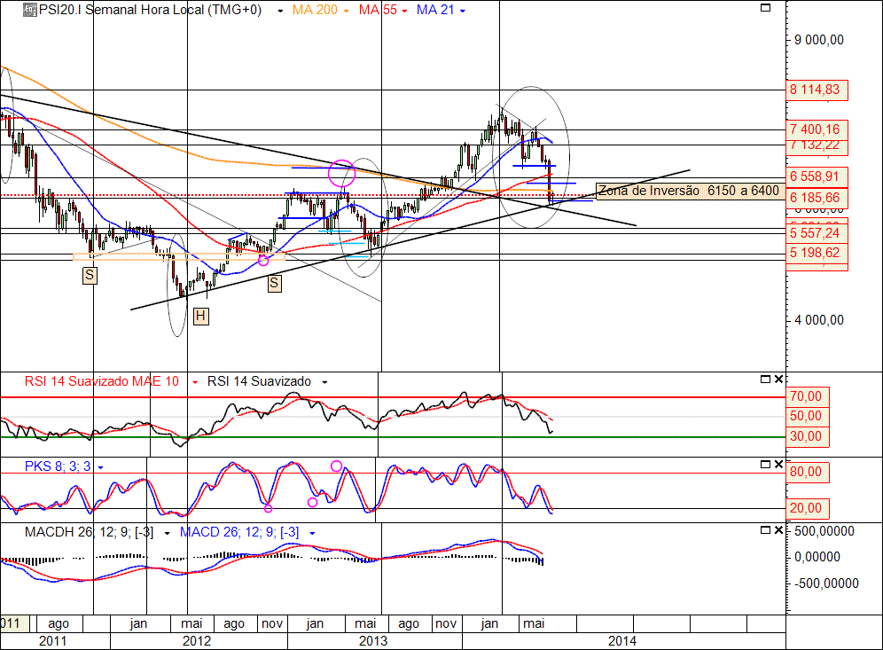Click the H head pattern label
883x650 pixels.
coord(200,316)
